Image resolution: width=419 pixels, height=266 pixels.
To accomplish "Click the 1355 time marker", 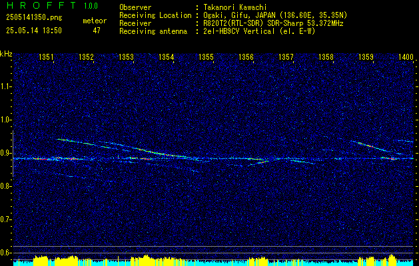I will (x=207, y=57).
